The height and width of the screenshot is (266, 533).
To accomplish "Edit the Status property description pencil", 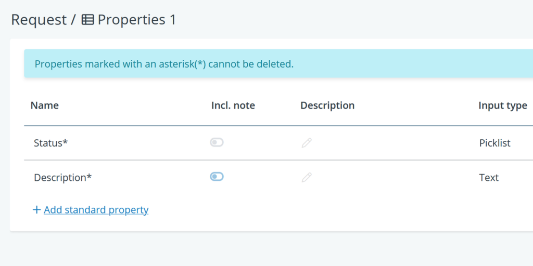I will (307, 143).
